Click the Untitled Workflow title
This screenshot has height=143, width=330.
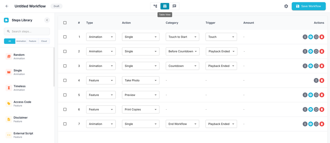30,6
